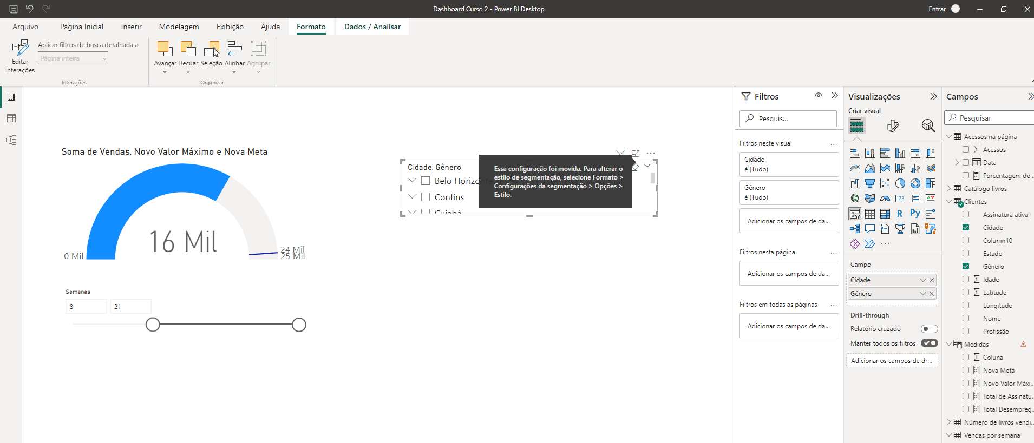Choose the treemap visual icon

tap(930, 183)
